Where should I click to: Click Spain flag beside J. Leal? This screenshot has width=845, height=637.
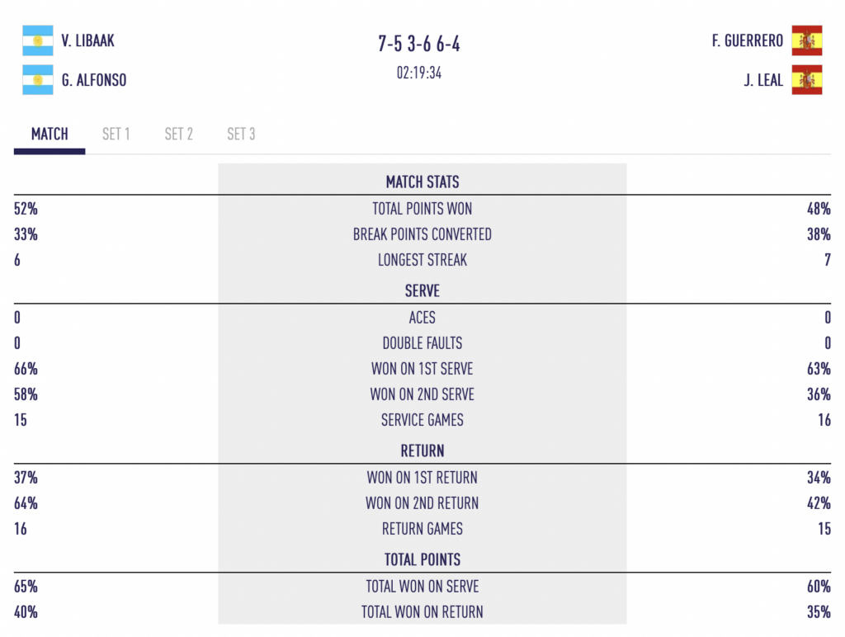807,80
